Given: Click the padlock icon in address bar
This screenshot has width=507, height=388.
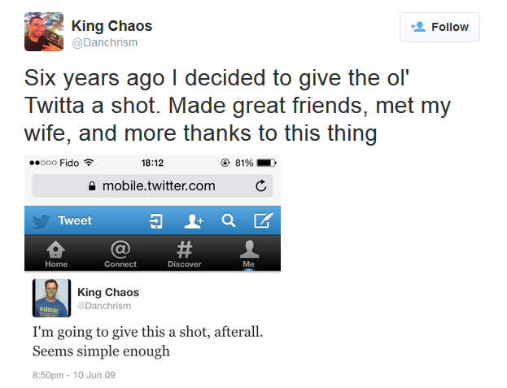Looking at the screenshot, I should pyautogui.click(x=91, y=185).
